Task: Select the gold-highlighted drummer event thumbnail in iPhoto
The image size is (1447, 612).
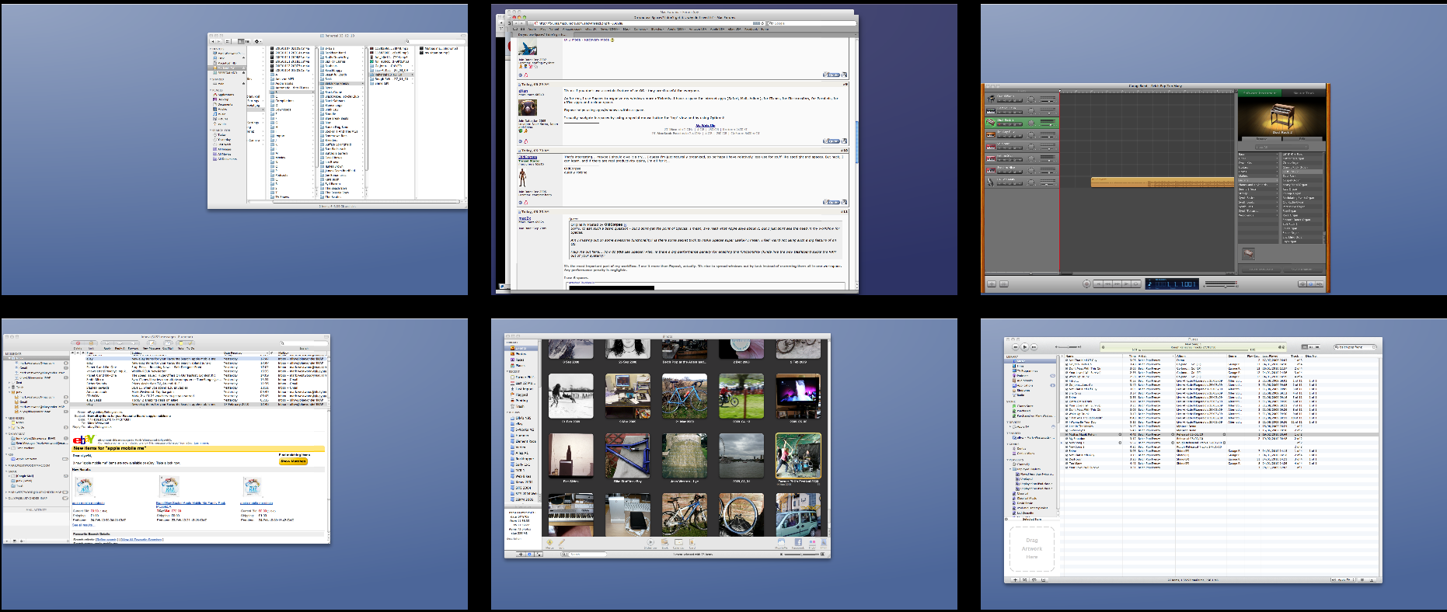Action: pos(798,455)
